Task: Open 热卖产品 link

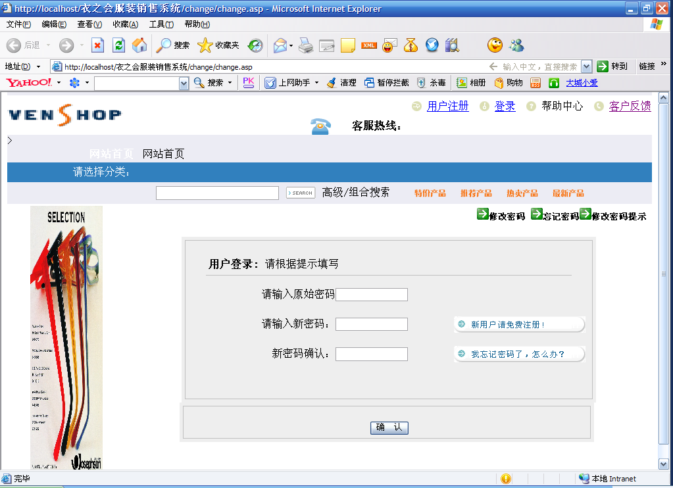Action: tap(522, 193)
